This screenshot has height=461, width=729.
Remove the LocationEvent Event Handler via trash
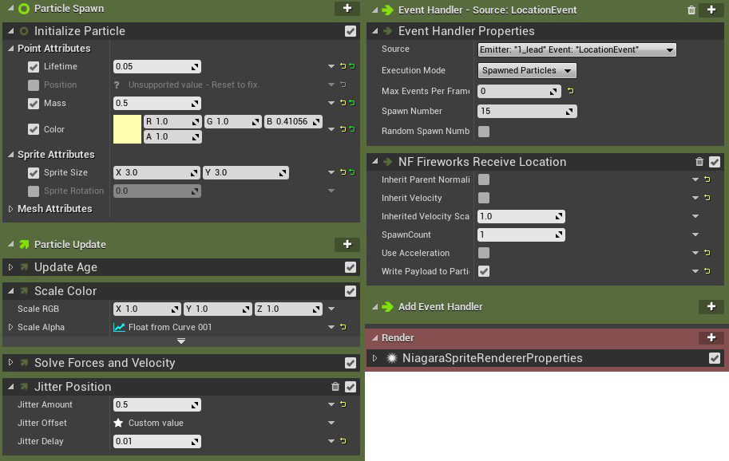[x=691, y=10]
